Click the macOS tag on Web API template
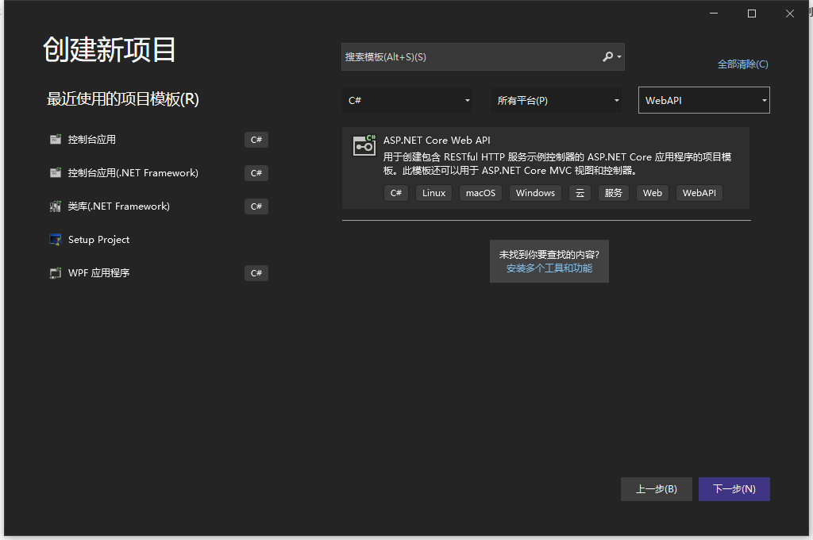 click(480, 193)
